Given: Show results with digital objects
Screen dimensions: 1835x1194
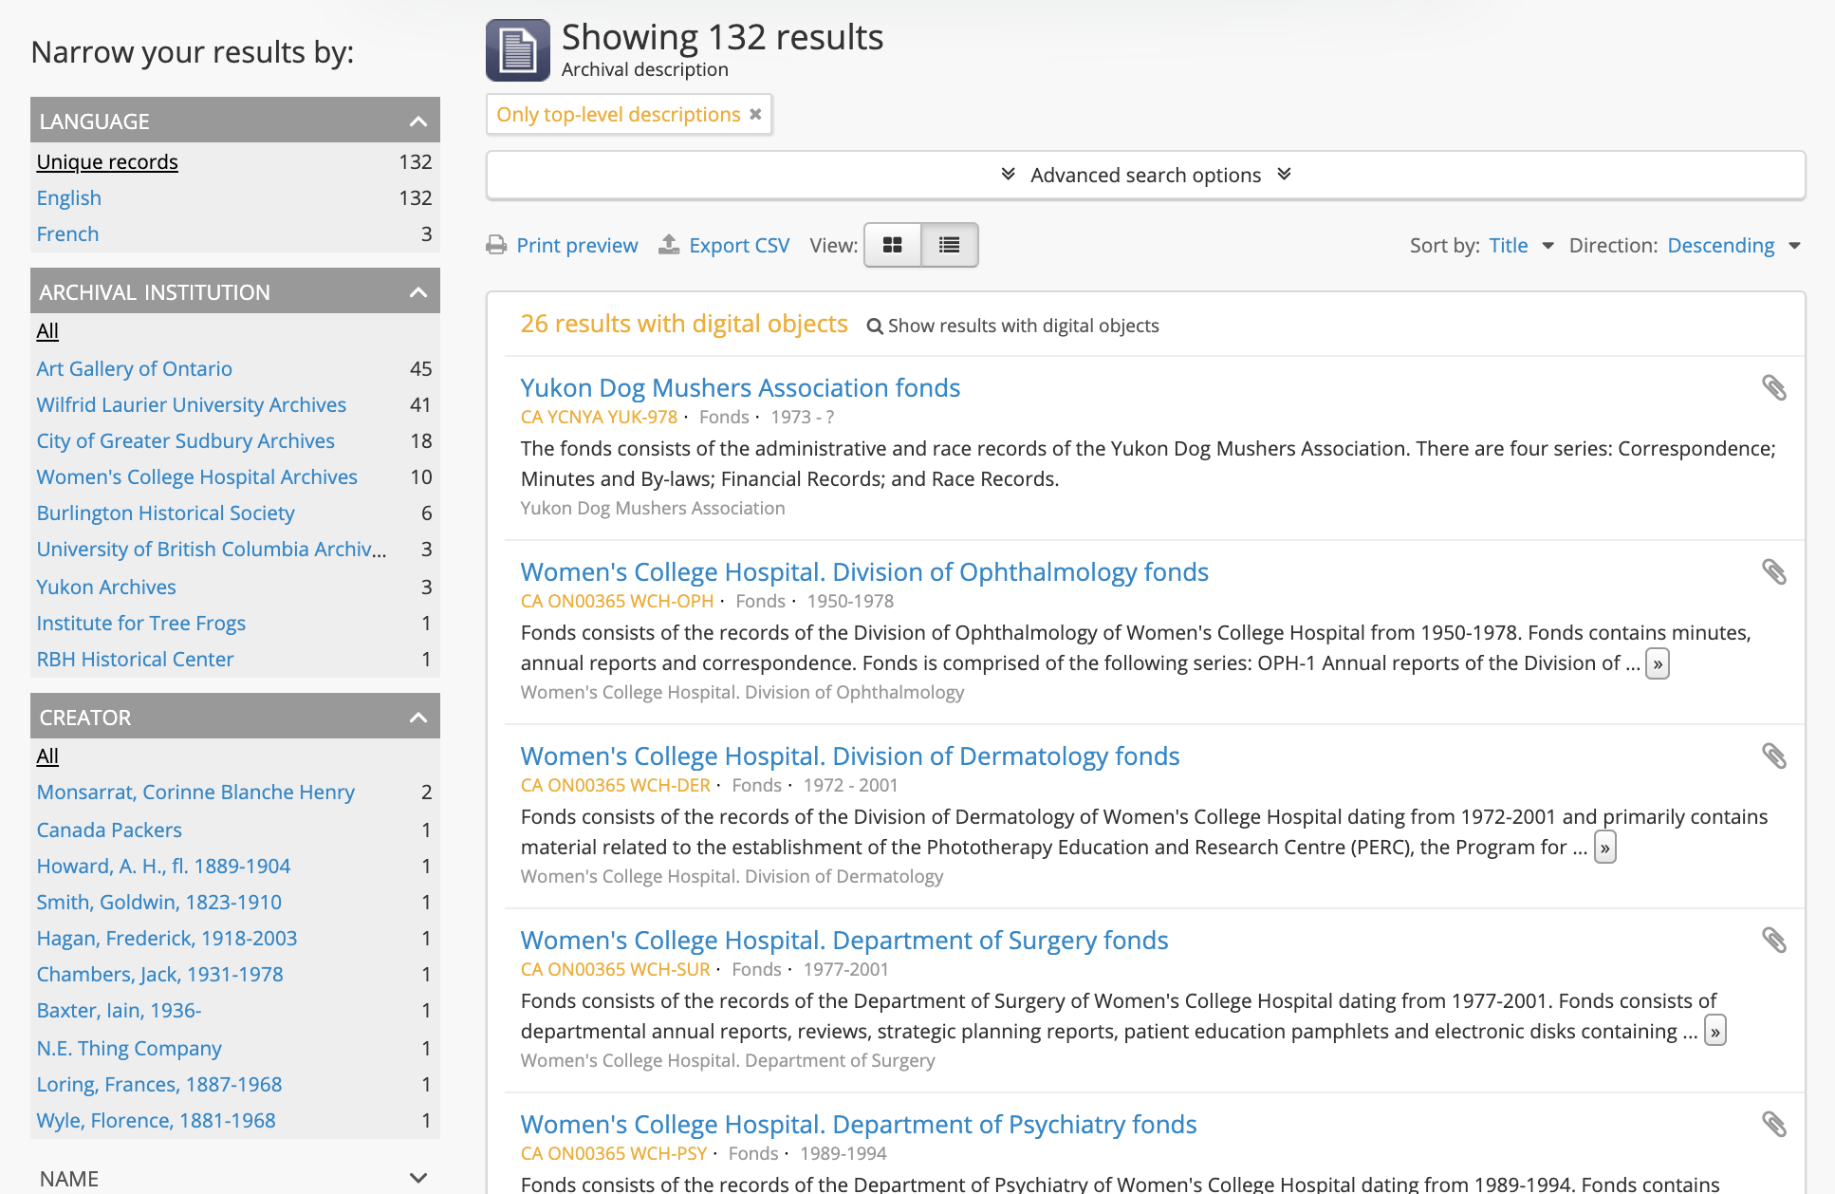Looking at the screenshot, I should (x=1012, y=326).
